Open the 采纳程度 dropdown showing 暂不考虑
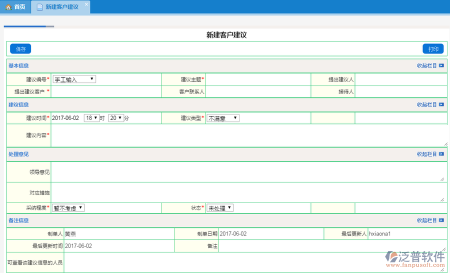Viewport: 450px width, 273px height. pyautogui.click(x=68, y=207)
